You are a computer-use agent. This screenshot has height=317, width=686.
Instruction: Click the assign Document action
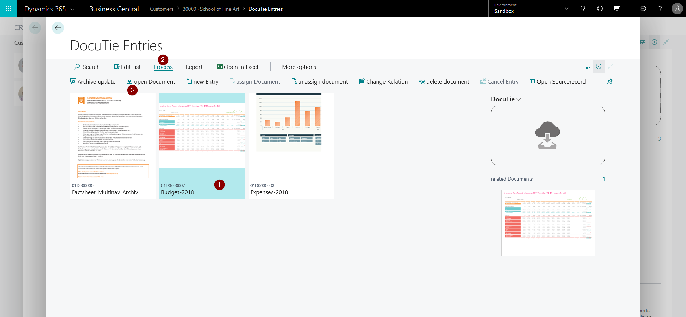coord(255,81)
